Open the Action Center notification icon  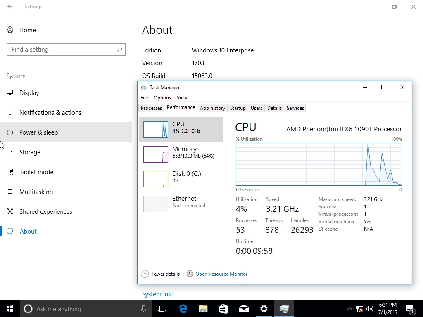(410, 309)
